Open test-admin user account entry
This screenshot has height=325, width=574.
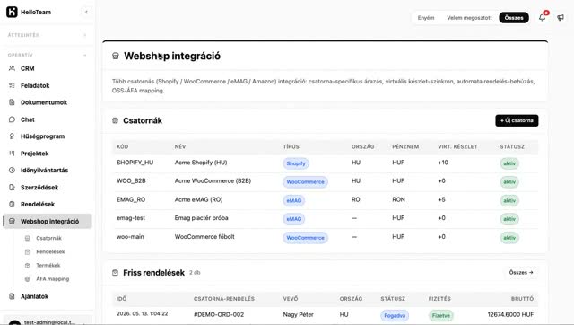pyautogui.click(x=48, y=321)
